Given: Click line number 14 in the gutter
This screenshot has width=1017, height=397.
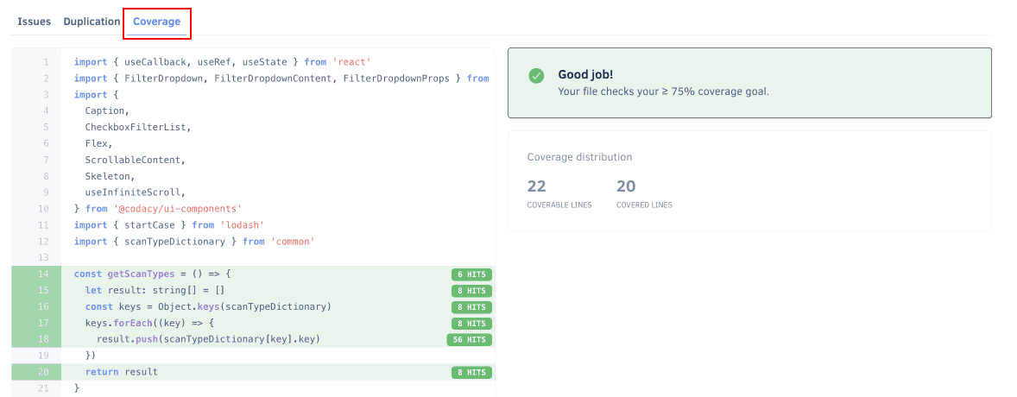Looking at the screenshot, I should [43, 274].
